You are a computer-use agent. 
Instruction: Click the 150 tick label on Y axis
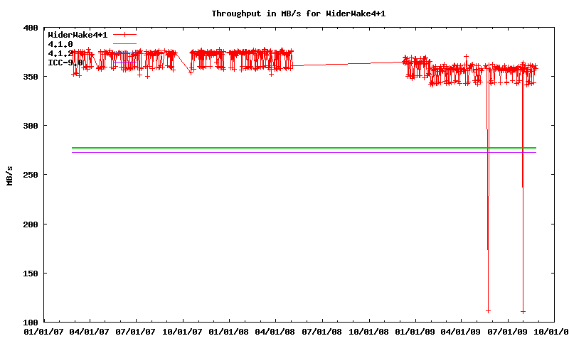coord(30,274)
